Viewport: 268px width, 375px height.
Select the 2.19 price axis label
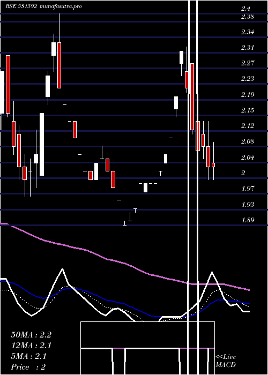point(248,94)
